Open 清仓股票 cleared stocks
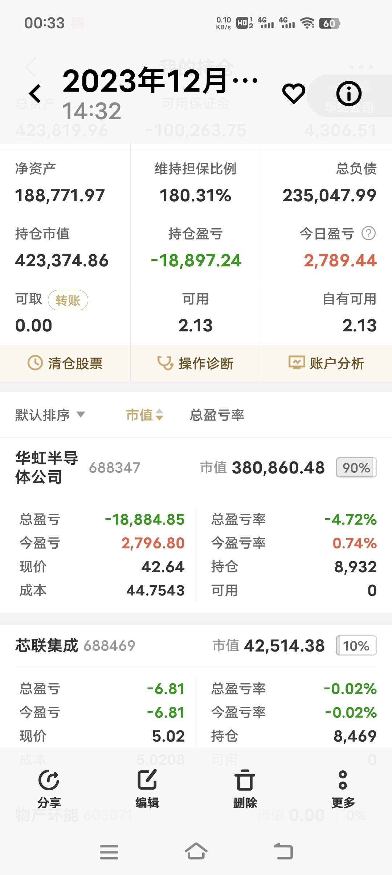Viewport: 392px width, 875px height. pyautogui.click(x=65, y=363)
